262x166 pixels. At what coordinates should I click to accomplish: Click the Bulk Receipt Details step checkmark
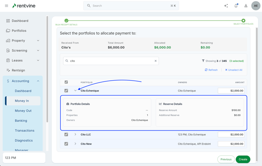click(x=66, y=21)
